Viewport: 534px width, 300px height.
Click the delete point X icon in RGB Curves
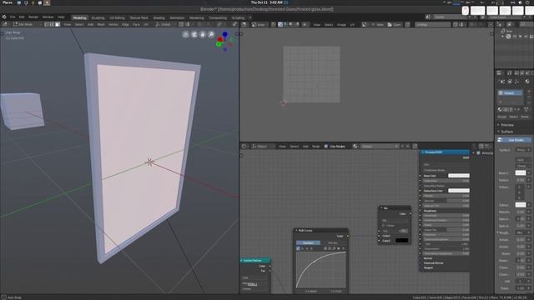(343, 248)
